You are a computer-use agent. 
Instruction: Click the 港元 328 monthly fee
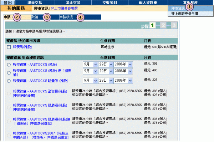pos(151,80)
